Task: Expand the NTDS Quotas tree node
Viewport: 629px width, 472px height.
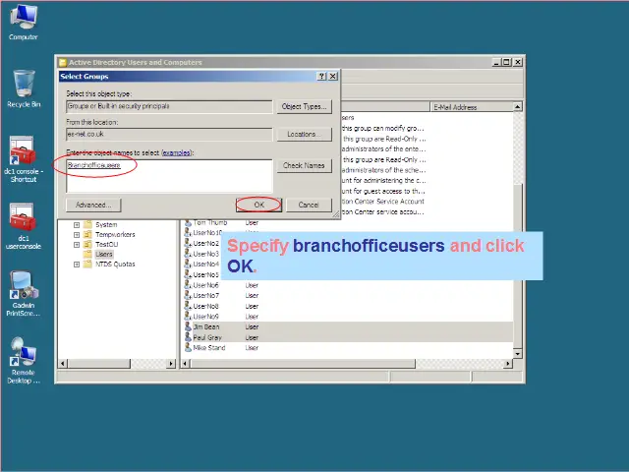Action: [x=77, y=264]
